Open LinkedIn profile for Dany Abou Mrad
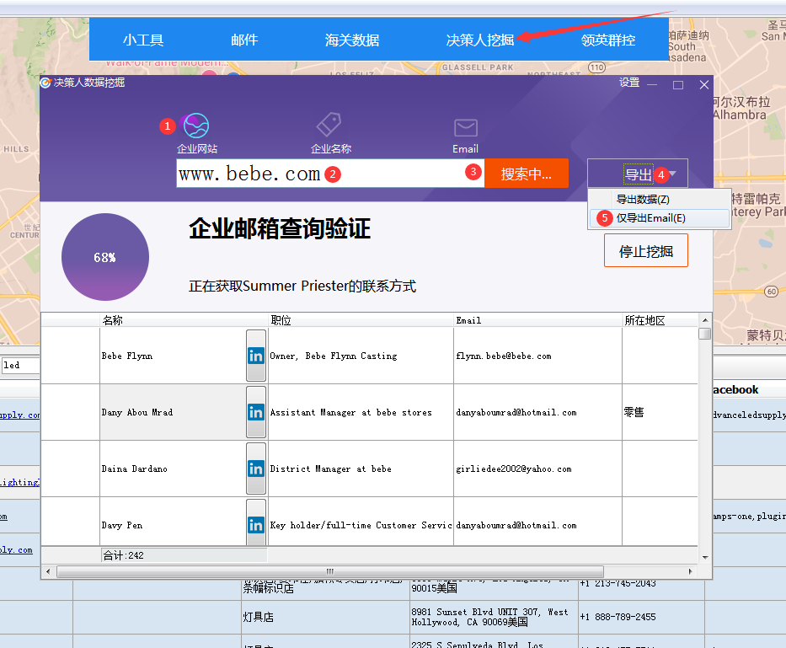This screenshot has width=786, height=648. 255,412
